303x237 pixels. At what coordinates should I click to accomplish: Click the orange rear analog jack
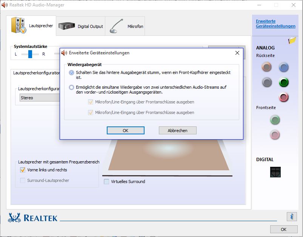point(267,67)
